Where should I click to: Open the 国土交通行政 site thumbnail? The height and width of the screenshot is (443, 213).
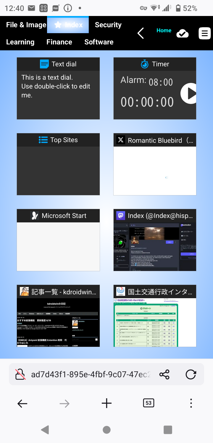coord(155,322)
